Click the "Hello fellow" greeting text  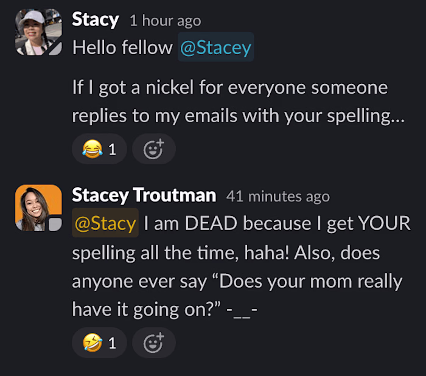pyautogui.click(x=122, y=47)
